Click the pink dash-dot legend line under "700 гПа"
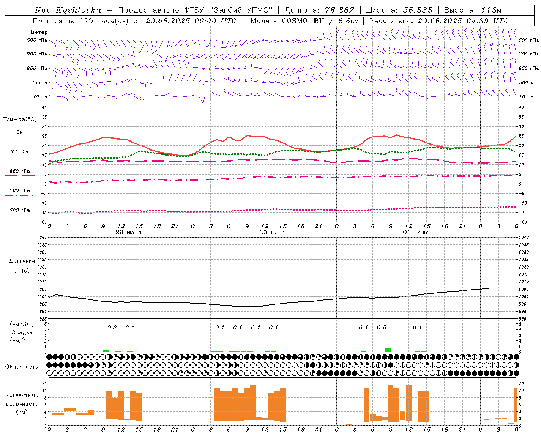541x433 pixels. click(19, 195)
